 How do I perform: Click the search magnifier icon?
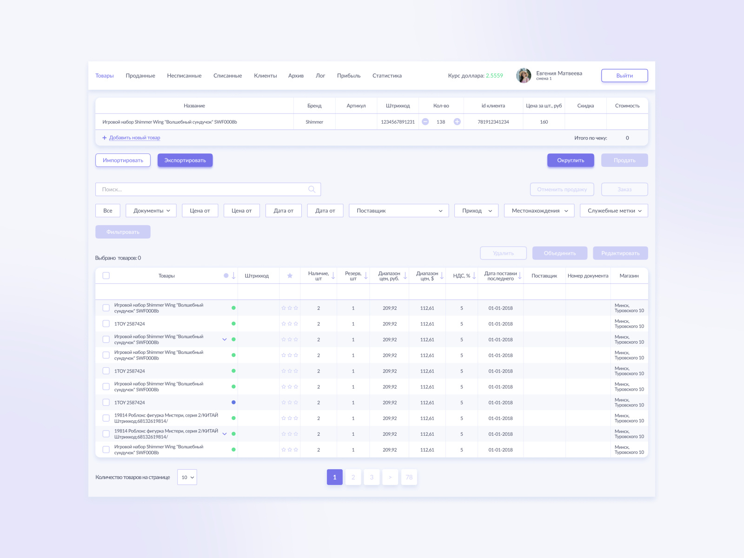312,189
